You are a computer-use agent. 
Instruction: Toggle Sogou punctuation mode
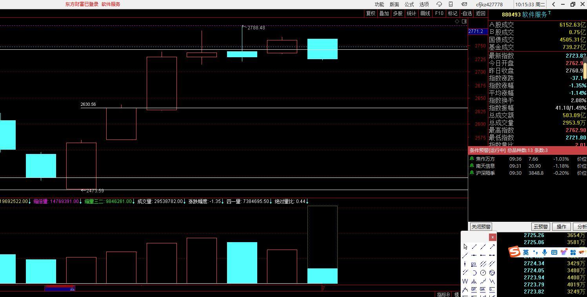click(535, 252)
